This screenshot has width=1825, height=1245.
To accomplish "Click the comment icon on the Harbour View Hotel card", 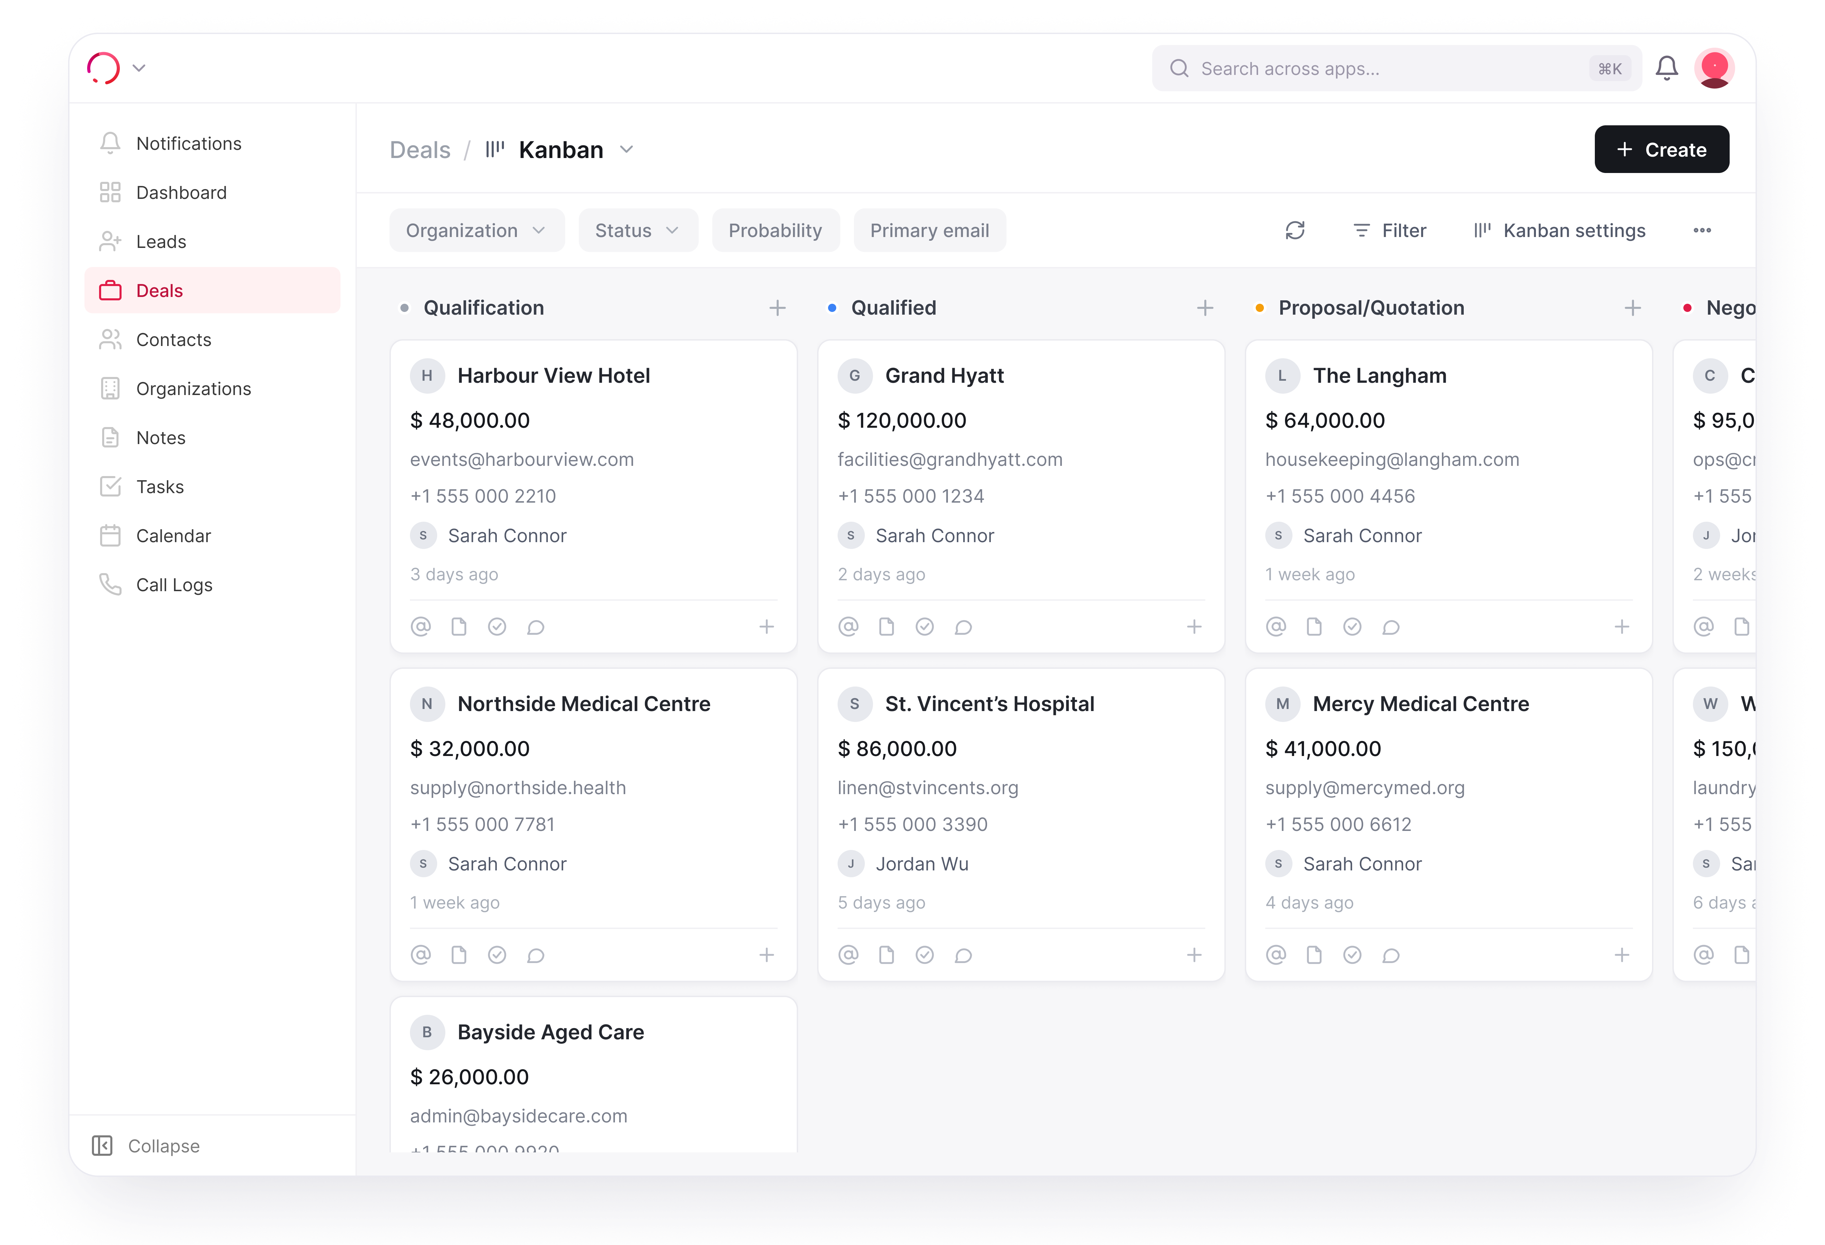I will click(x=536, y=627).
